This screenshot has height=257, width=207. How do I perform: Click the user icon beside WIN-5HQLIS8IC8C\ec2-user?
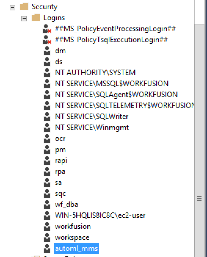47,215
